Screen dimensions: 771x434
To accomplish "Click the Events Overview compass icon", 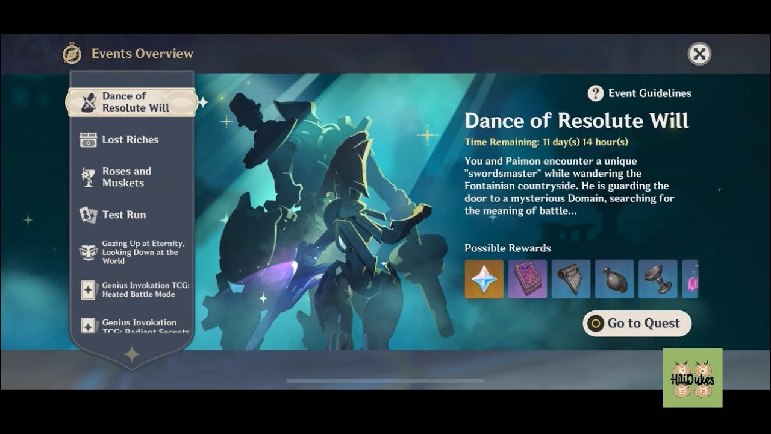I will coord(72,54).
